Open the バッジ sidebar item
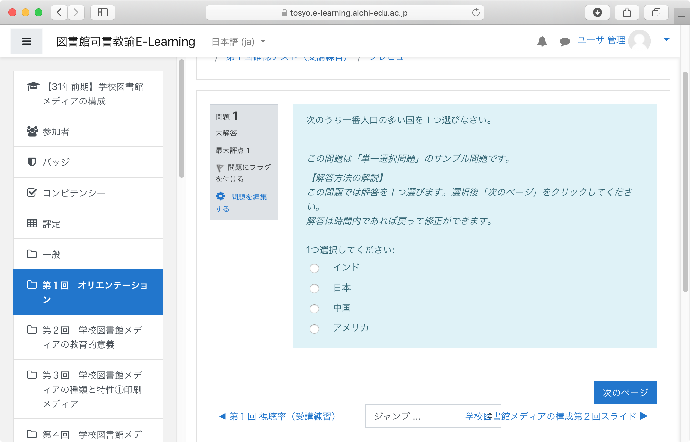Image resolution: width=690 pixels, height=442 pixels. 88,162
